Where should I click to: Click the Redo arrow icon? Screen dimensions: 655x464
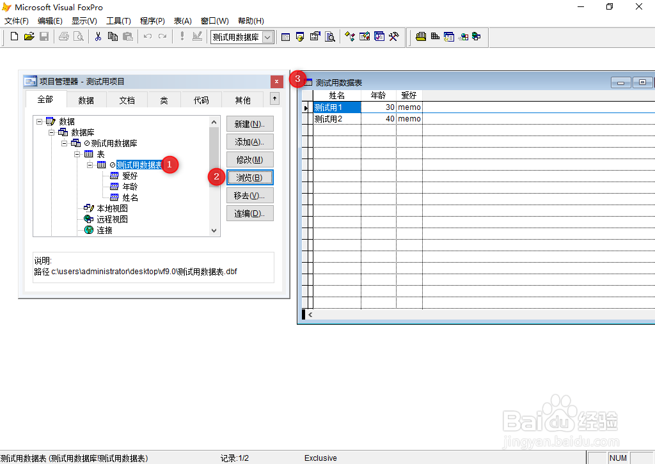pyautogui.click(x=162, y=36)
